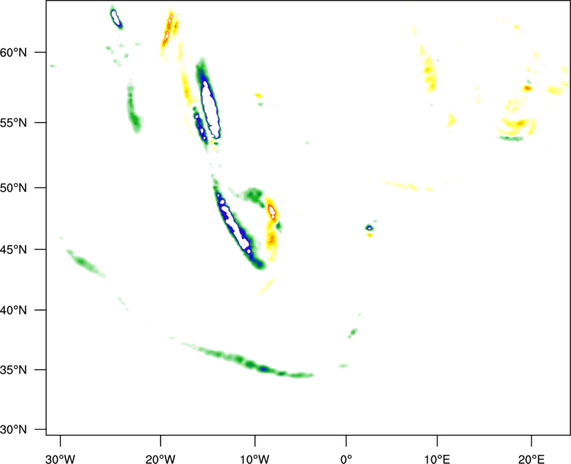571x464 pixels.
Task: Click the 0° longitude label
Action: [346, 459]
